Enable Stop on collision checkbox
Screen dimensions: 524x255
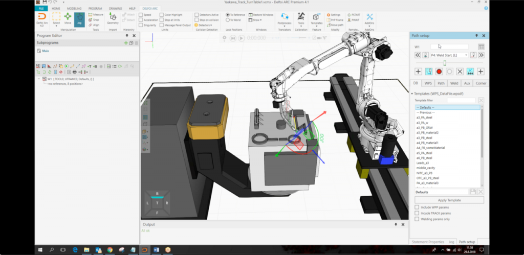coord(196,20)
